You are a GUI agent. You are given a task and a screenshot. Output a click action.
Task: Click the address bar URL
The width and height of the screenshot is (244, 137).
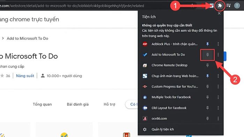tap(72, 6)
